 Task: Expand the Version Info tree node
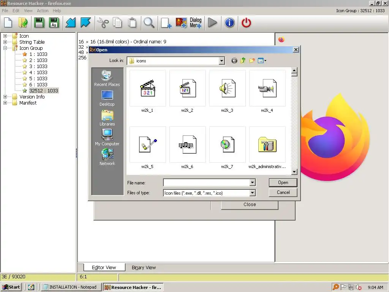click(x=5, y=97)
